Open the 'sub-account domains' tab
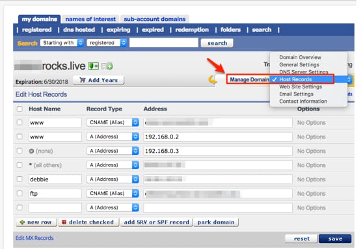363x251 pixels. pos(154,20)
